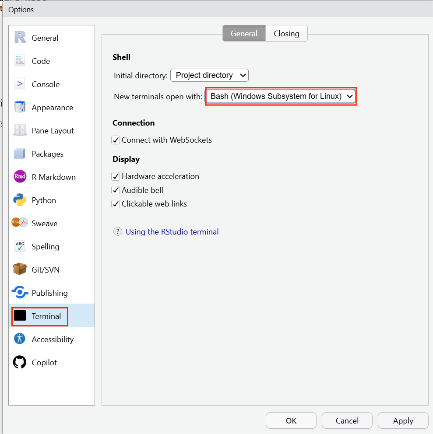The image size is (433, 434).
Task: Open Spelling settings label
Action: point(46,247)
